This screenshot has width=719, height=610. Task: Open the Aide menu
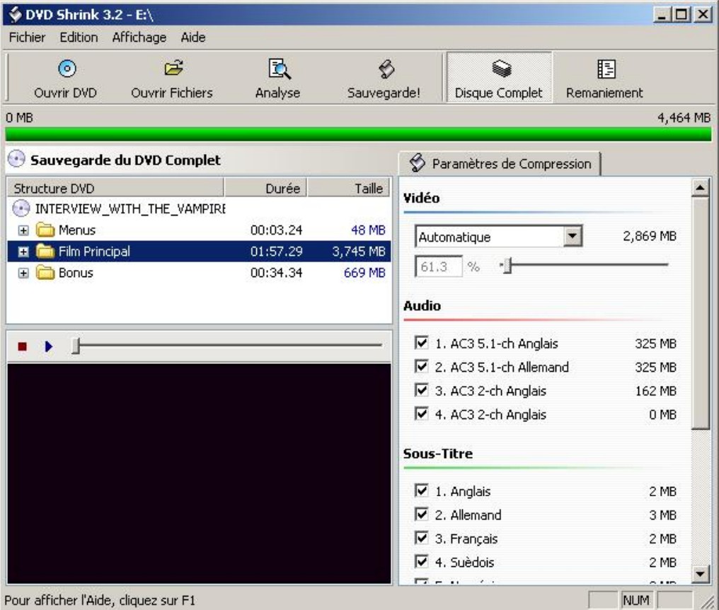193,37
